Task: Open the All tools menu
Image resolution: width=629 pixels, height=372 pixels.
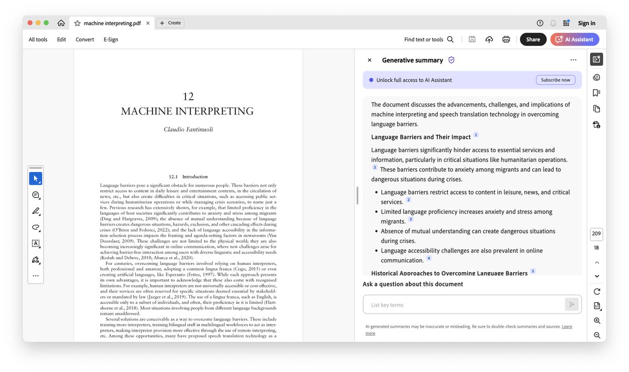Action: pos(38,39)
